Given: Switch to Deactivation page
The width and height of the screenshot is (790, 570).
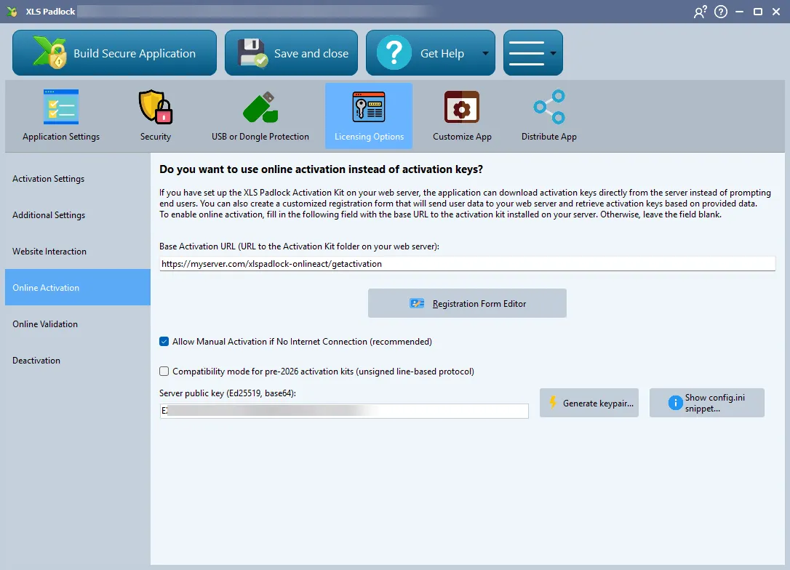Looking at the screenshot, I should pos(78,360).
